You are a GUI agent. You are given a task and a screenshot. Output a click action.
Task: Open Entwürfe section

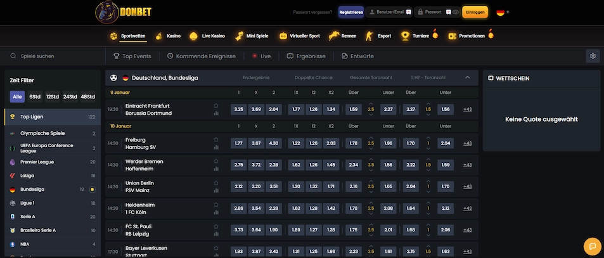[357, 56]
